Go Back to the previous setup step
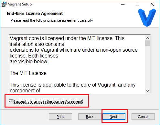The image size is (160, 125). tap(90, 117)
